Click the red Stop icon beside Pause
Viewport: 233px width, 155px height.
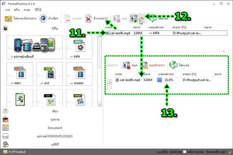tap(126, 65)
